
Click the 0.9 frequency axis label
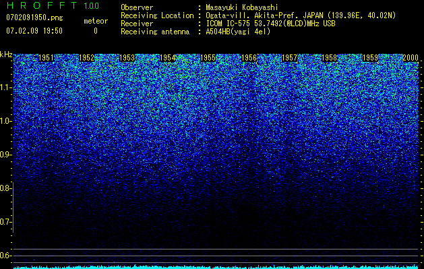[x=5, y=155]
